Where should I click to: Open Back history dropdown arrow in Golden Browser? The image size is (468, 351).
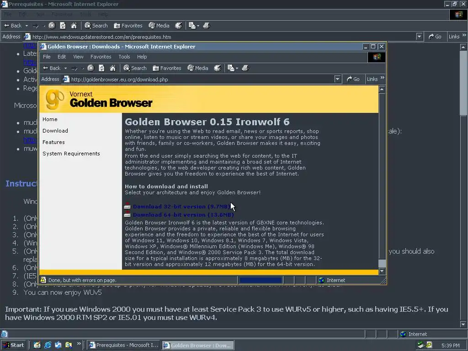click(x=65, y=68)
